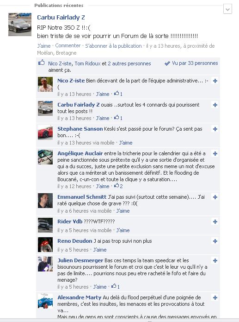
Task: Click the thumbs-up icon next to the likers list
Action: coord(42,63)
